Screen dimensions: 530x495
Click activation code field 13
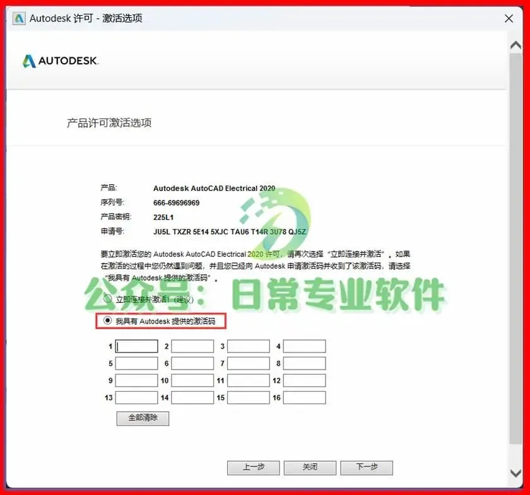[x=136, y=398]
